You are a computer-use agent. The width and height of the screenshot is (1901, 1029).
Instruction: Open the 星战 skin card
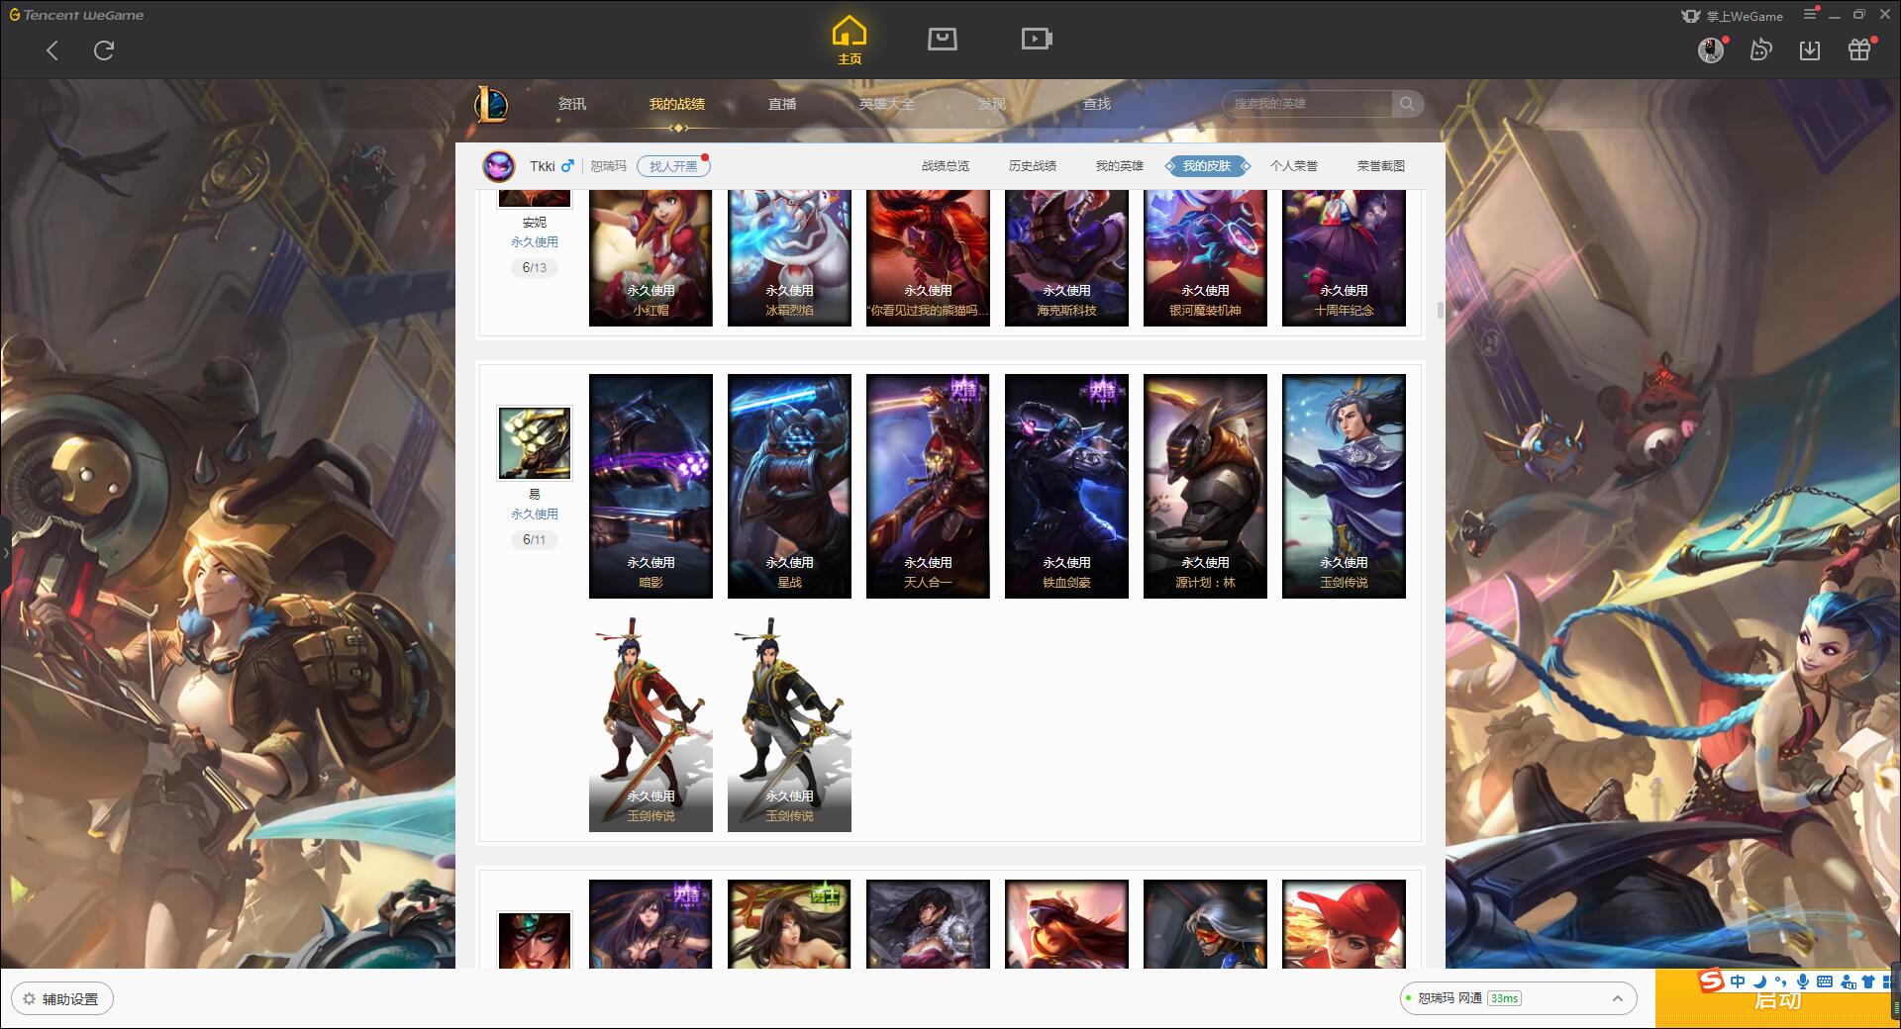[789, 486]
